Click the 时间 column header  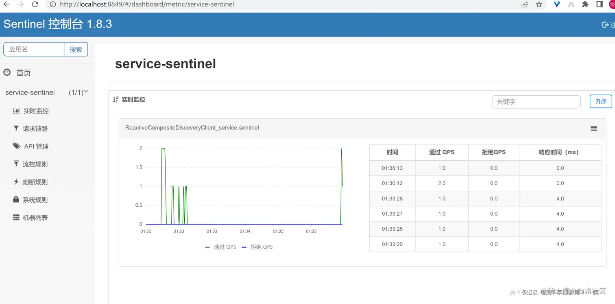click(x=393, y=152)
